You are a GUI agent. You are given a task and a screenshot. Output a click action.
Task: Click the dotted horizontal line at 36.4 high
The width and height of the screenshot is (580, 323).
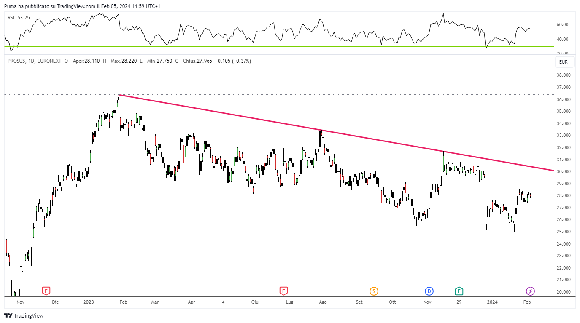tap(278, 94)
